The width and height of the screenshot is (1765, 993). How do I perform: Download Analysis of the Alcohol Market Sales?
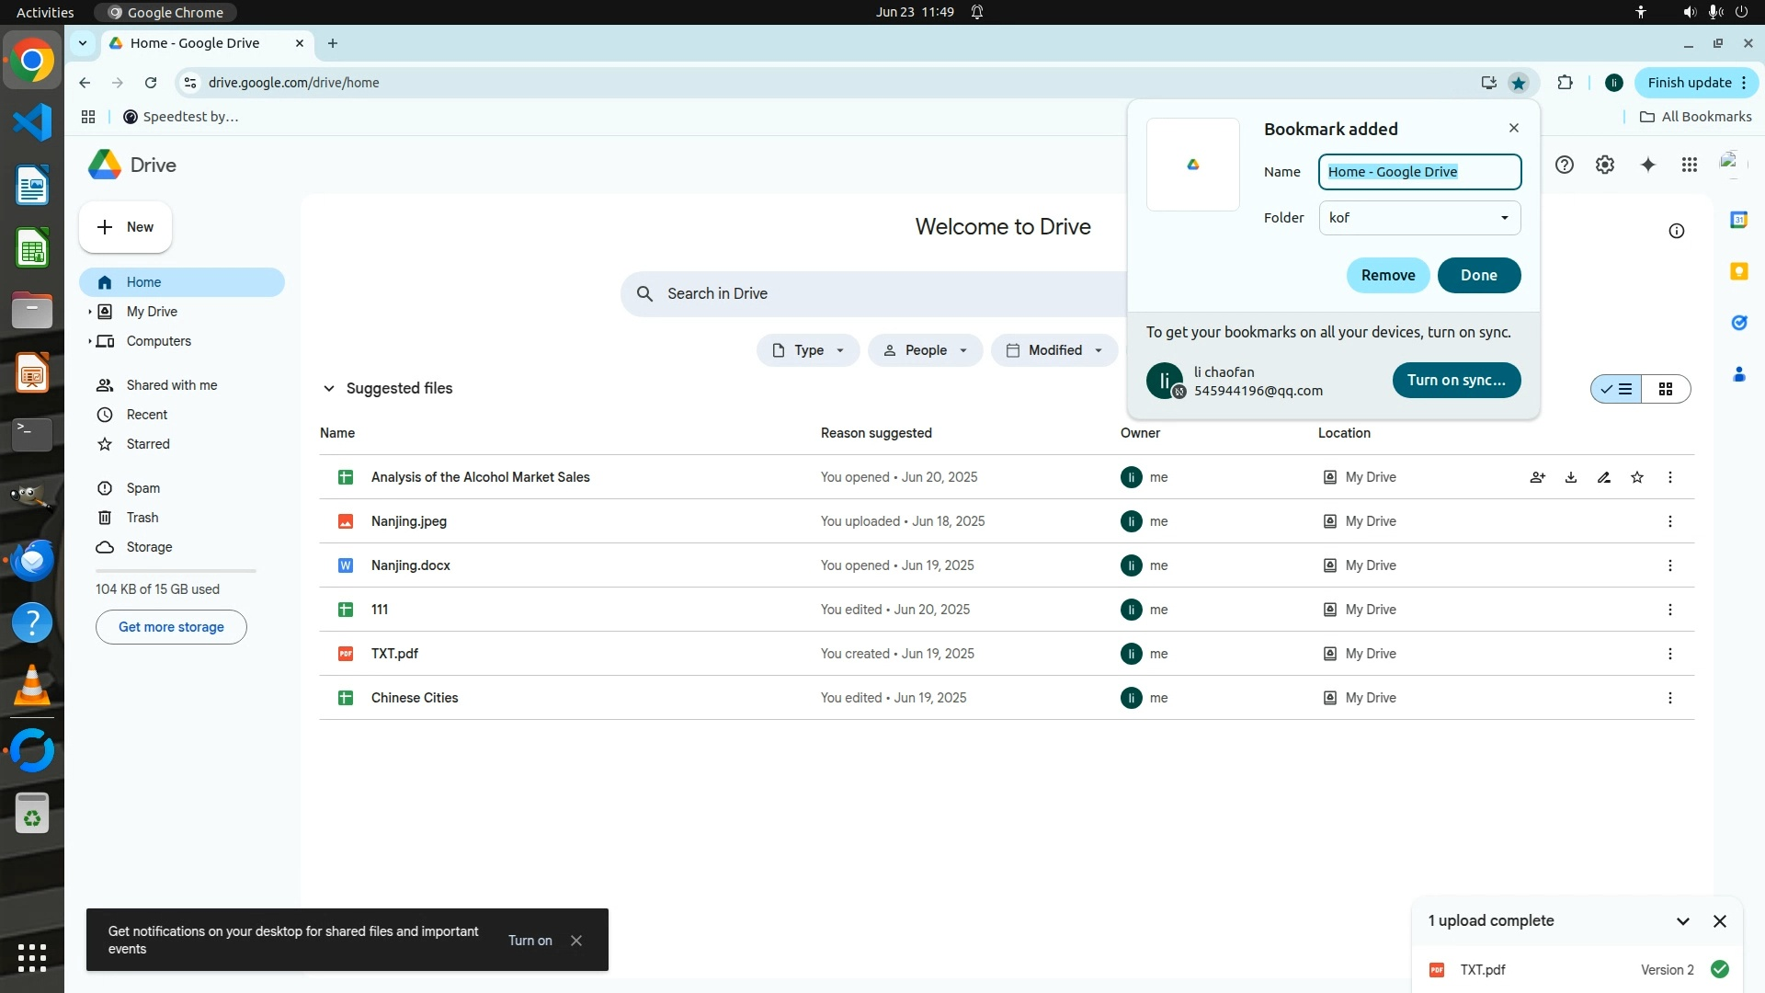point(1570,477)
